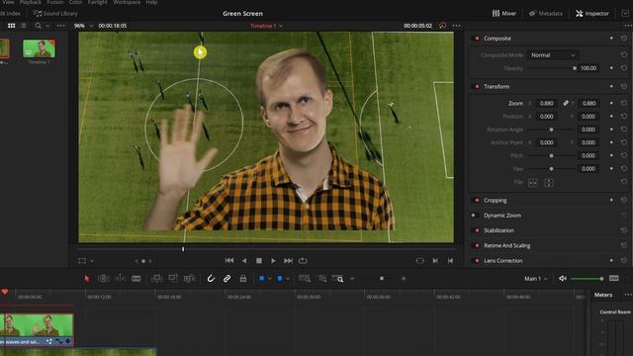Image resolution: width=633 pixels, height=356 pixels.
Task: Click the flip vertical icon
Action: [549, 183]
